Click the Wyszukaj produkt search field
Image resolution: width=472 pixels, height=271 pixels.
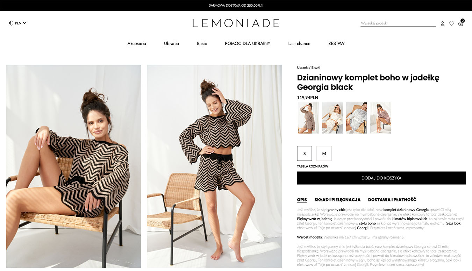pos(398,23)
